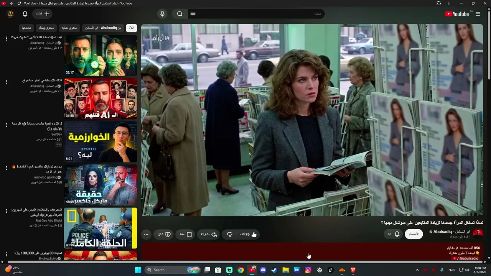Open TikTok from the taskbar
Viewport: 491px width, 276px height.
click(x=331, y=270)
